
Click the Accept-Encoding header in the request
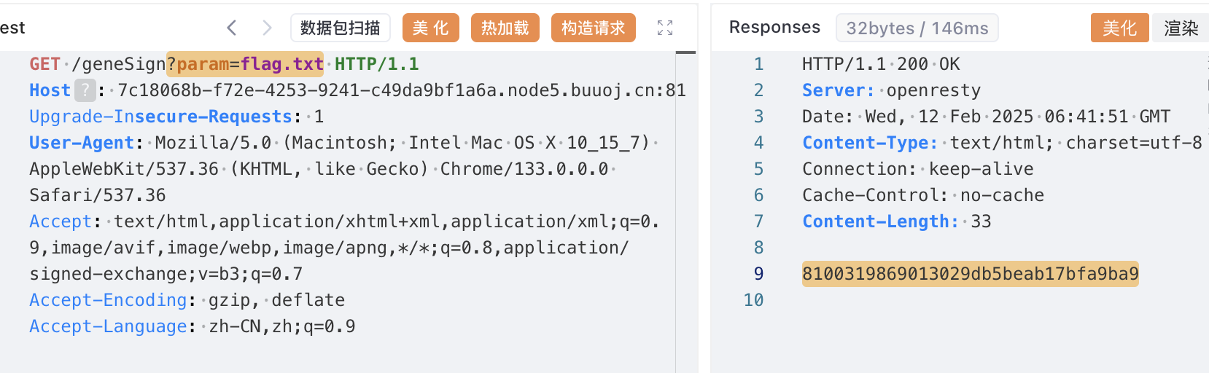[108, 300]
